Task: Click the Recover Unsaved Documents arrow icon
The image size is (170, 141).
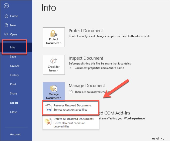Action: click(48, 108)
